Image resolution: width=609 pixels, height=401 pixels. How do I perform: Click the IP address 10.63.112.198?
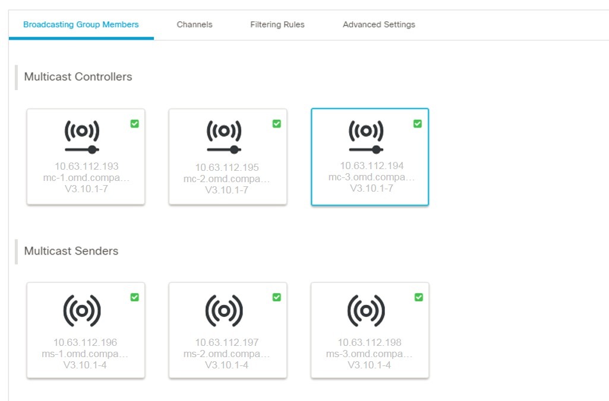370,342
